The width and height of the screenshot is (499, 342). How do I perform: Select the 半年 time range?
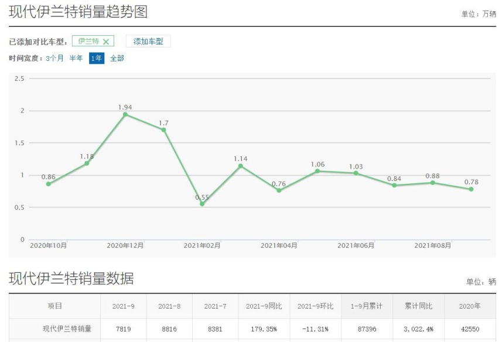[x=76, y=58]
